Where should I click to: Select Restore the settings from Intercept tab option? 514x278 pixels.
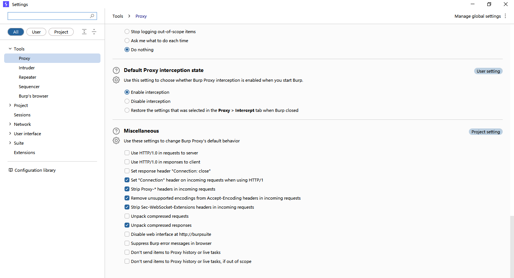[x=127, y=110]
